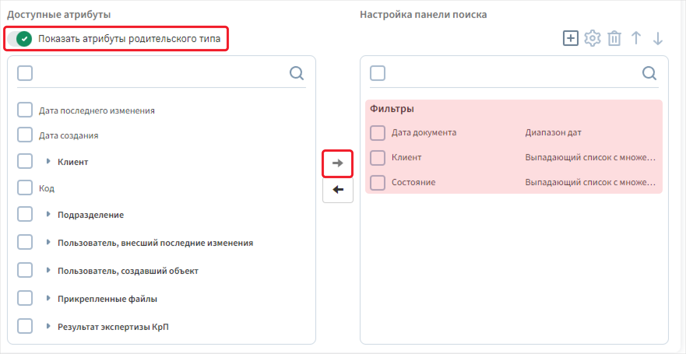686x354 pixels.
Task: Check the Дата последнего изменения checkbox
Action: tap(25, 110)
